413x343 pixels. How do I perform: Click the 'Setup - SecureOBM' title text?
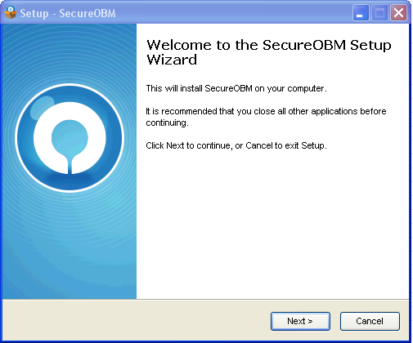(68, 13)
